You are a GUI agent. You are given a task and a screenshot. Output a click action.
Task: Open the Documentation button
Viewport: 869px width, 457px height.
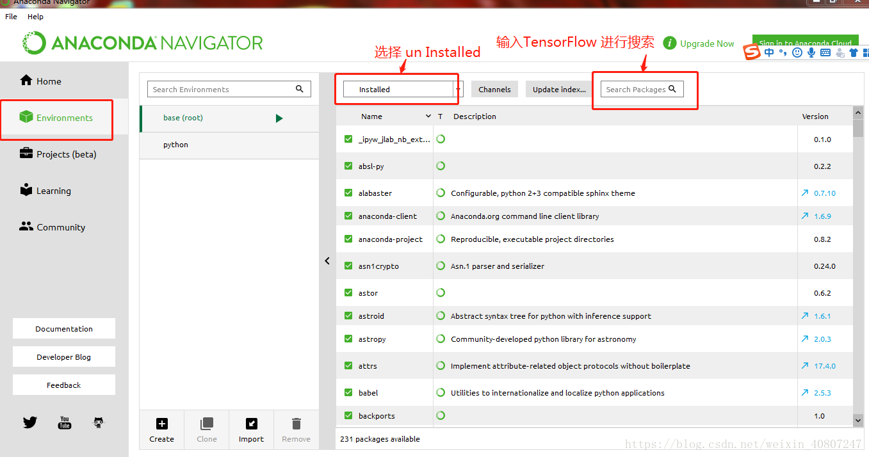coord(64,328)
